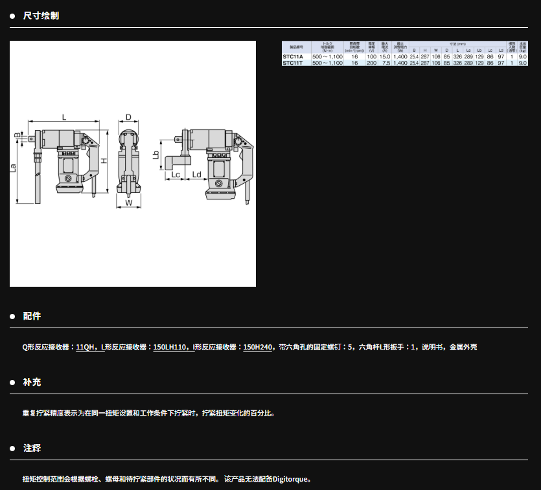Click the Digitorque note text
Viewport: 541px width, 490px height.
167,480
